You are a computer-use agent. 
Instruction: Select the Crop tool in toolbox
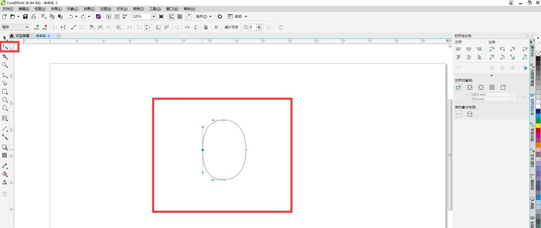5,56
